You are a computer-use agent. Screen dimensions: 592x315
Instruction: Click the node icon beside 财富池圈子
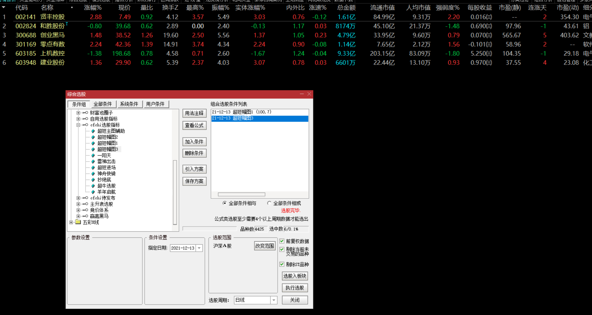(85, 113)
